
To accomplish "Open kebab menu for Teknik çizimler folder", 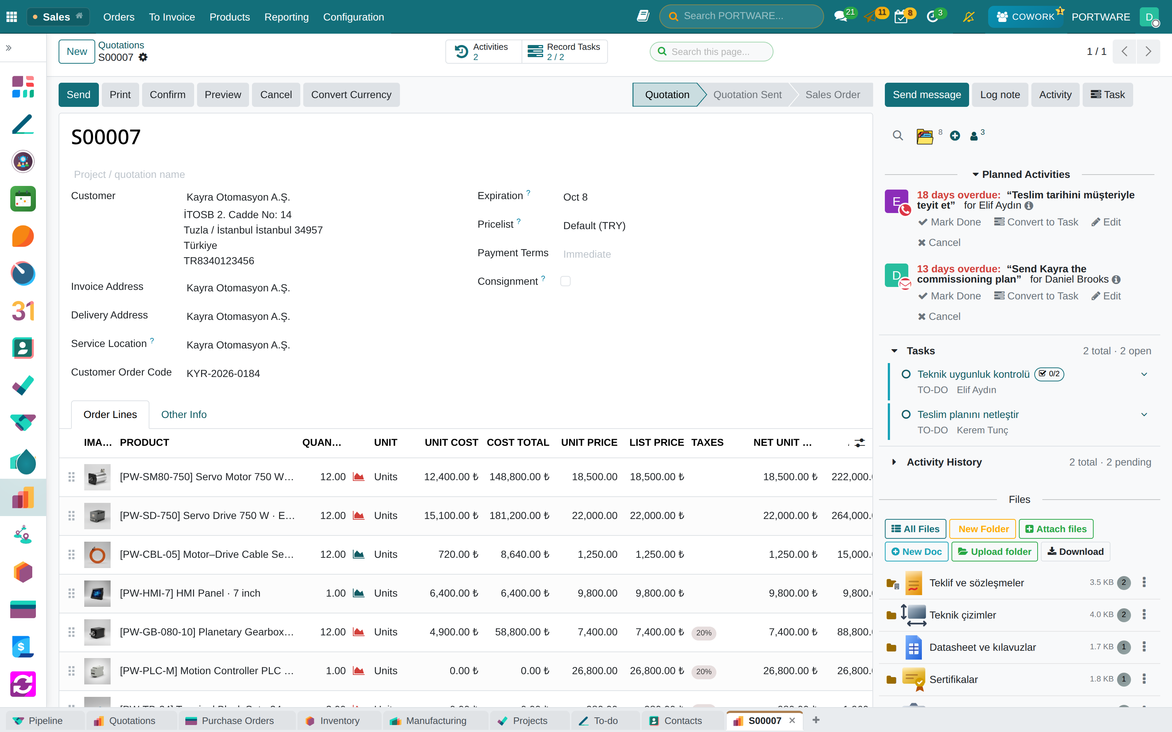I will click(x=1145, y=615).
